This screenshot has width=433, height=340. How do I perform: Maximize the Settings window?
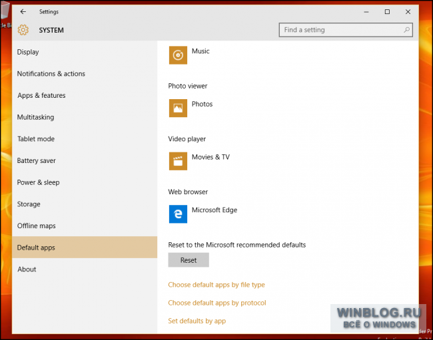[x=387, y=11]
